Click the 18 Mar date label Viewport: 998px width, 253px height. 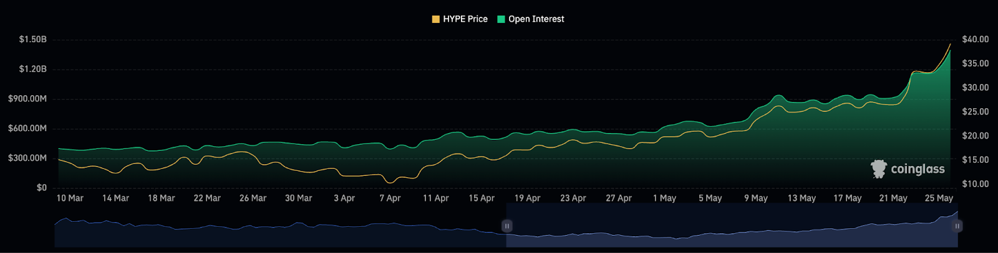pyautogui.click(x=162, y=198)
